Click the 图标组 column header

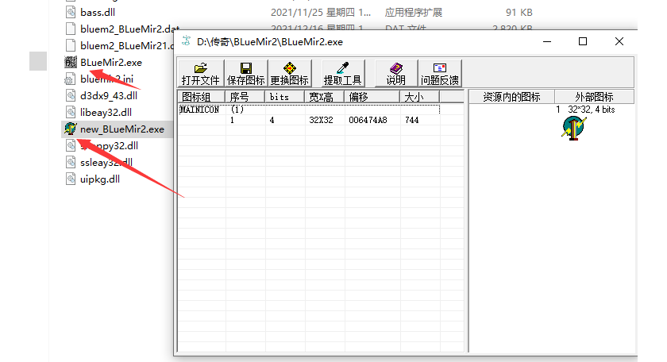(201, 97)
